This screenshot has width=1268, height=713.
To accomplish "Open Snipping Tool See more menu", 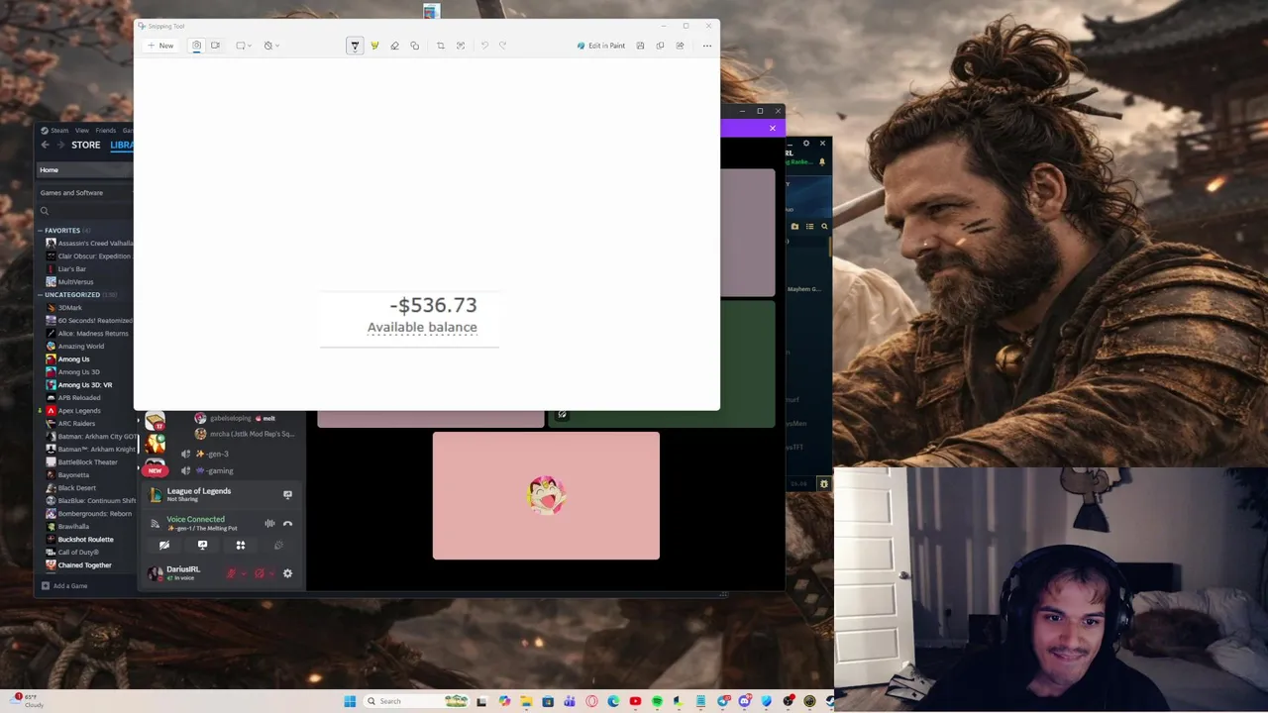I will (706, 46).
